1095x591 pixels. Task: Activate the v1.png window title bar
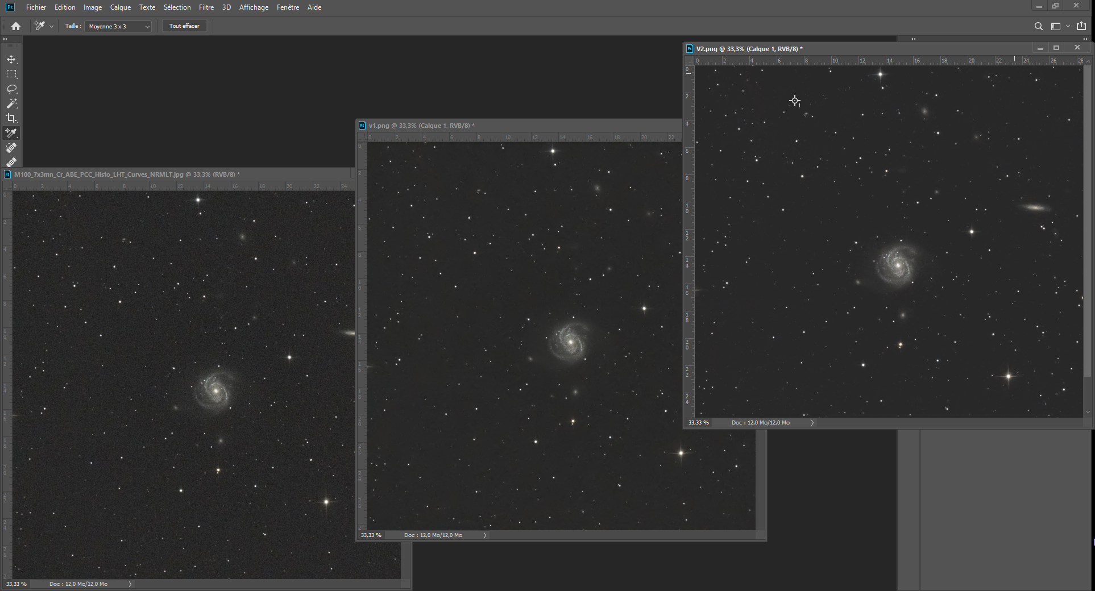tap(519, 126)
